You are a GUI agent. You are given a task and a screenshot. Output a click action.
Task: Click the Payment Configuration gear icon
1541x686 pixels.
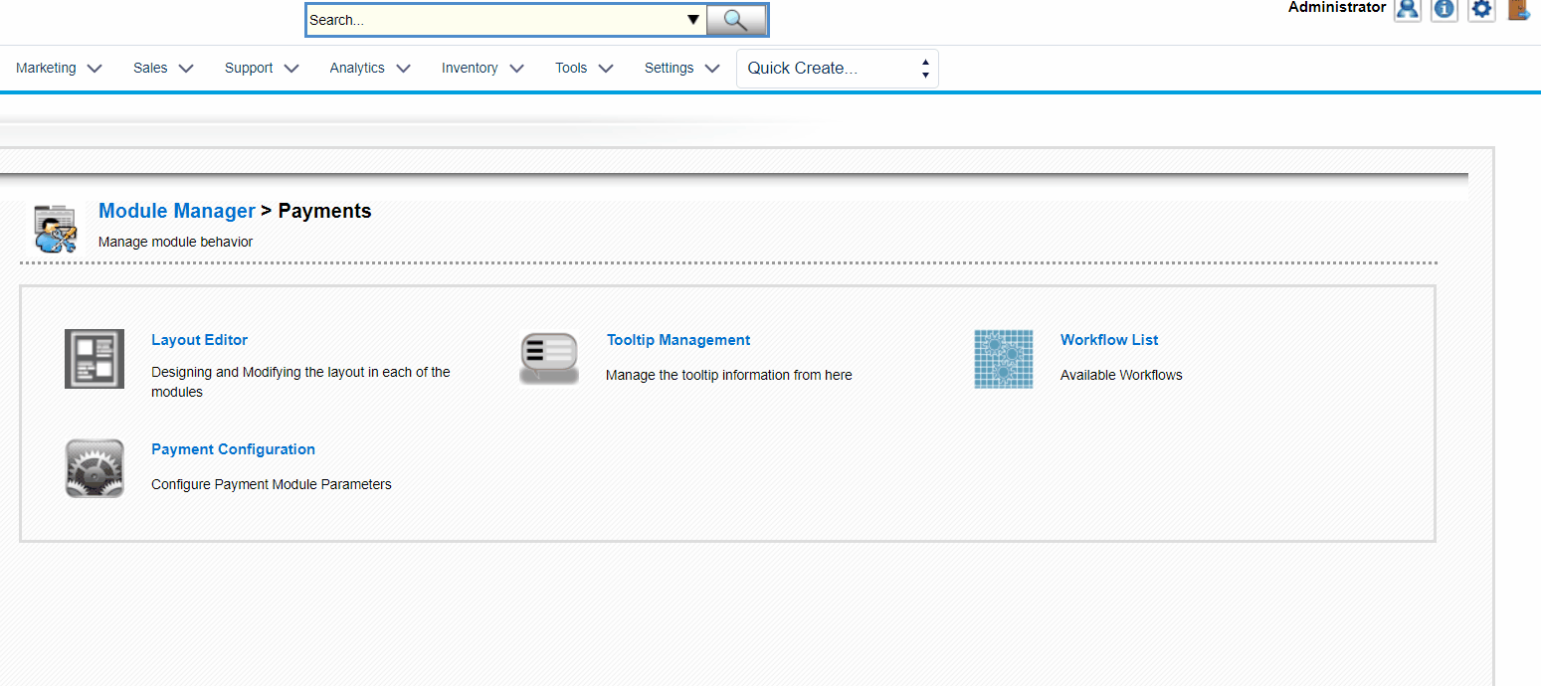pos(95,468)
